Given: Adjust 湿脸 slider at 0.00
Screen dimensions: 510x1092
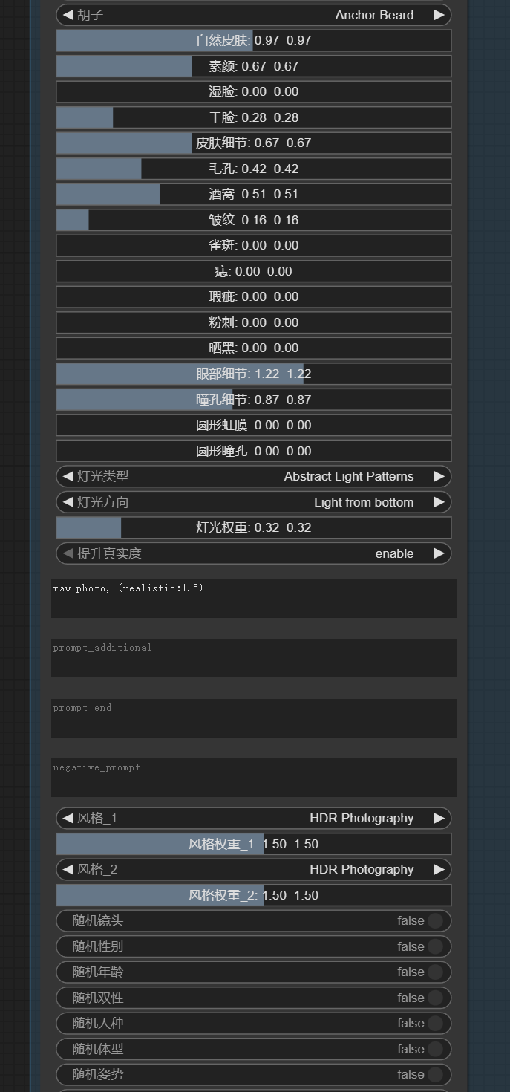Looking at the screenshot, I should (x=254, y=91).
